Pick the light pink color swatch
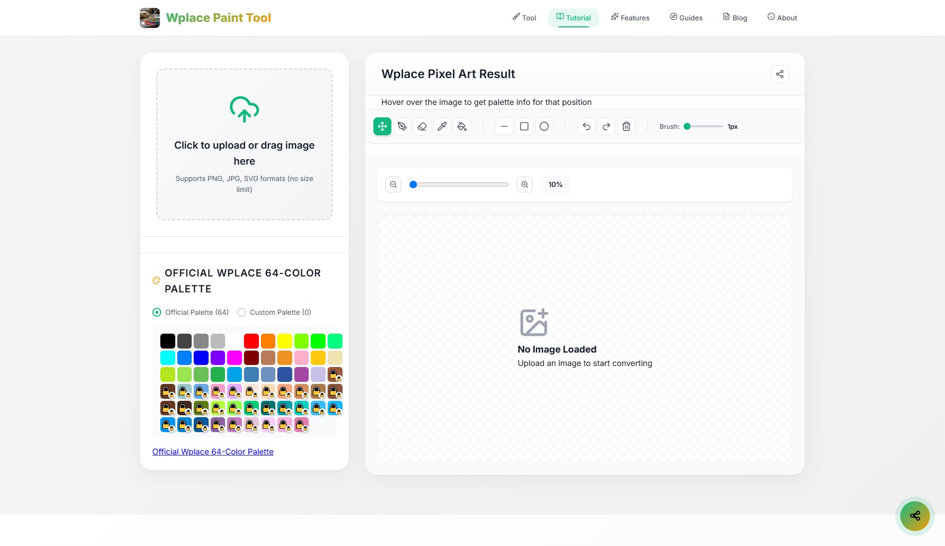 point(301,358)
